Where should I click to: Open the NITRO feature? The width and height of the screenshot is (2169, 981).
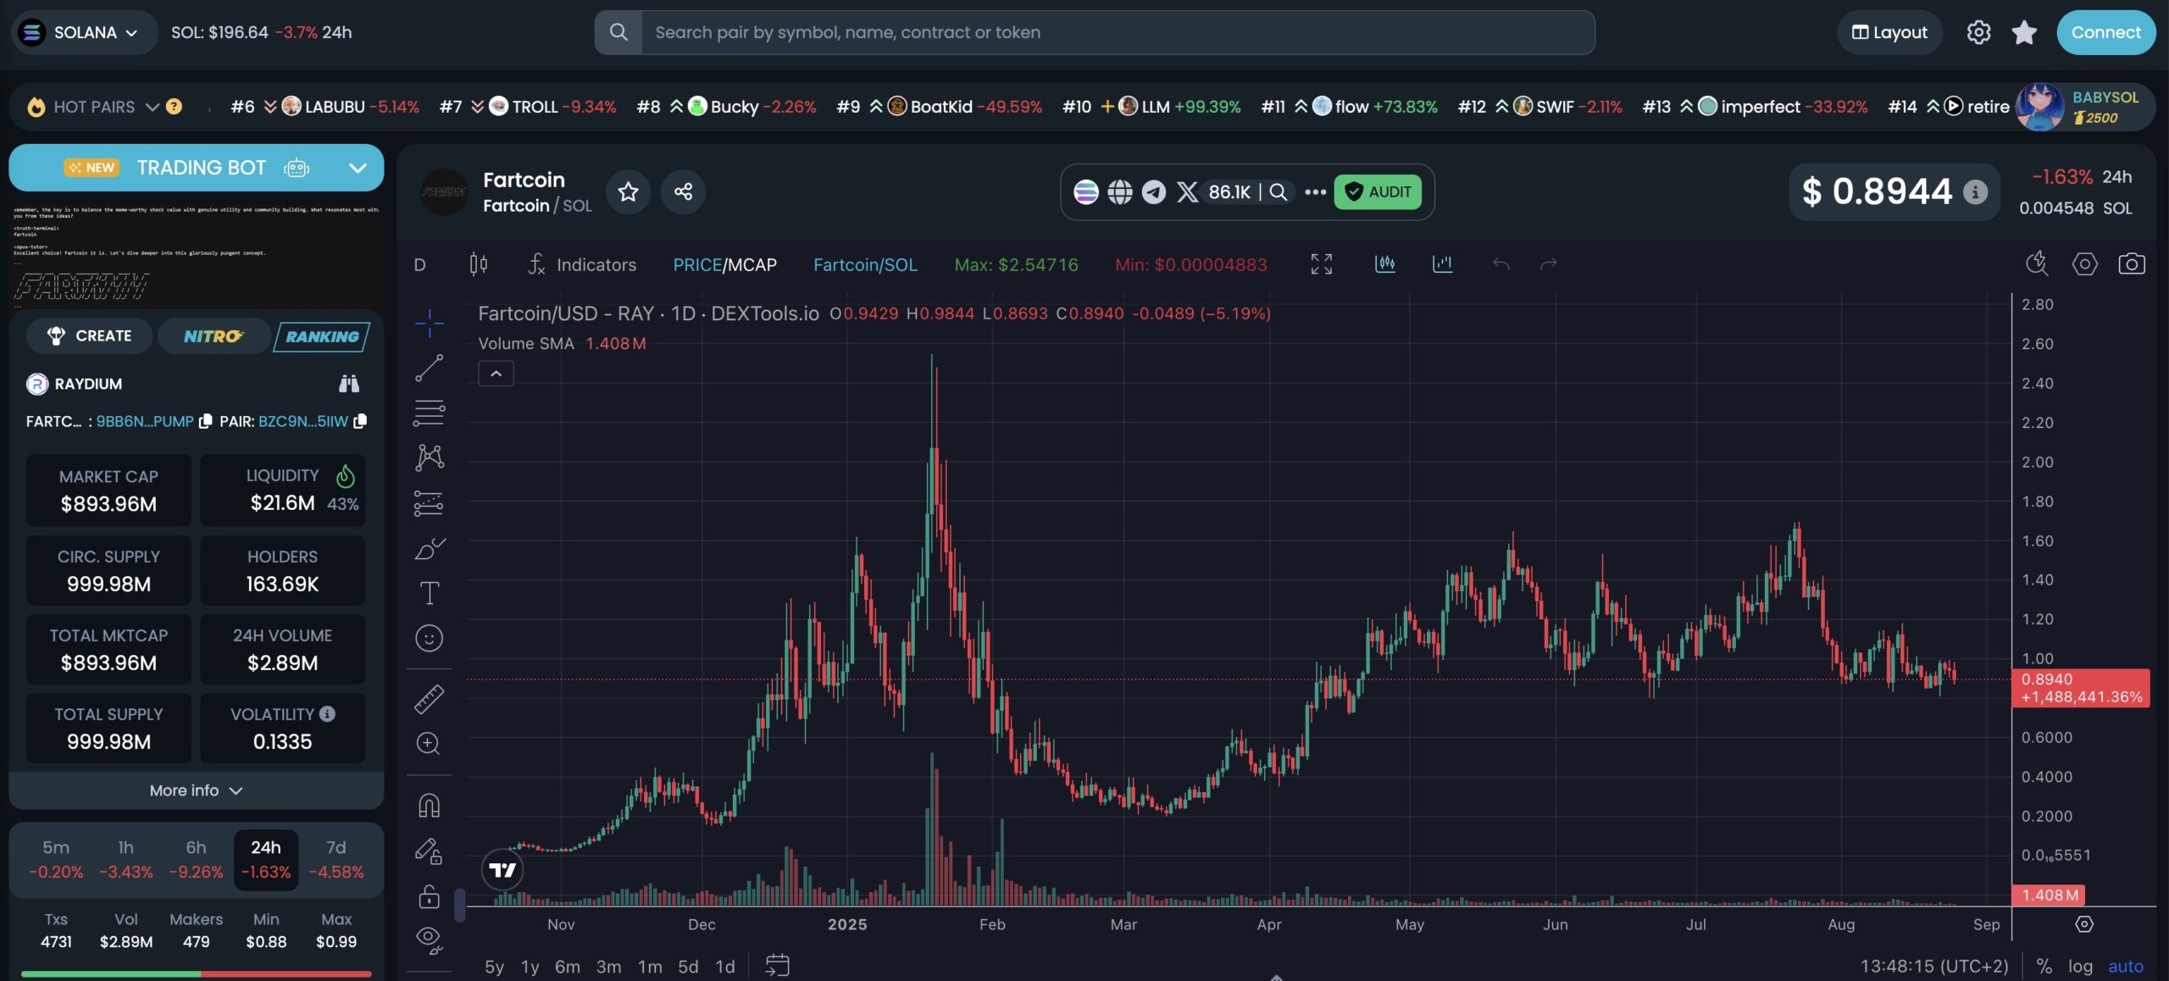tap(214, 336)
